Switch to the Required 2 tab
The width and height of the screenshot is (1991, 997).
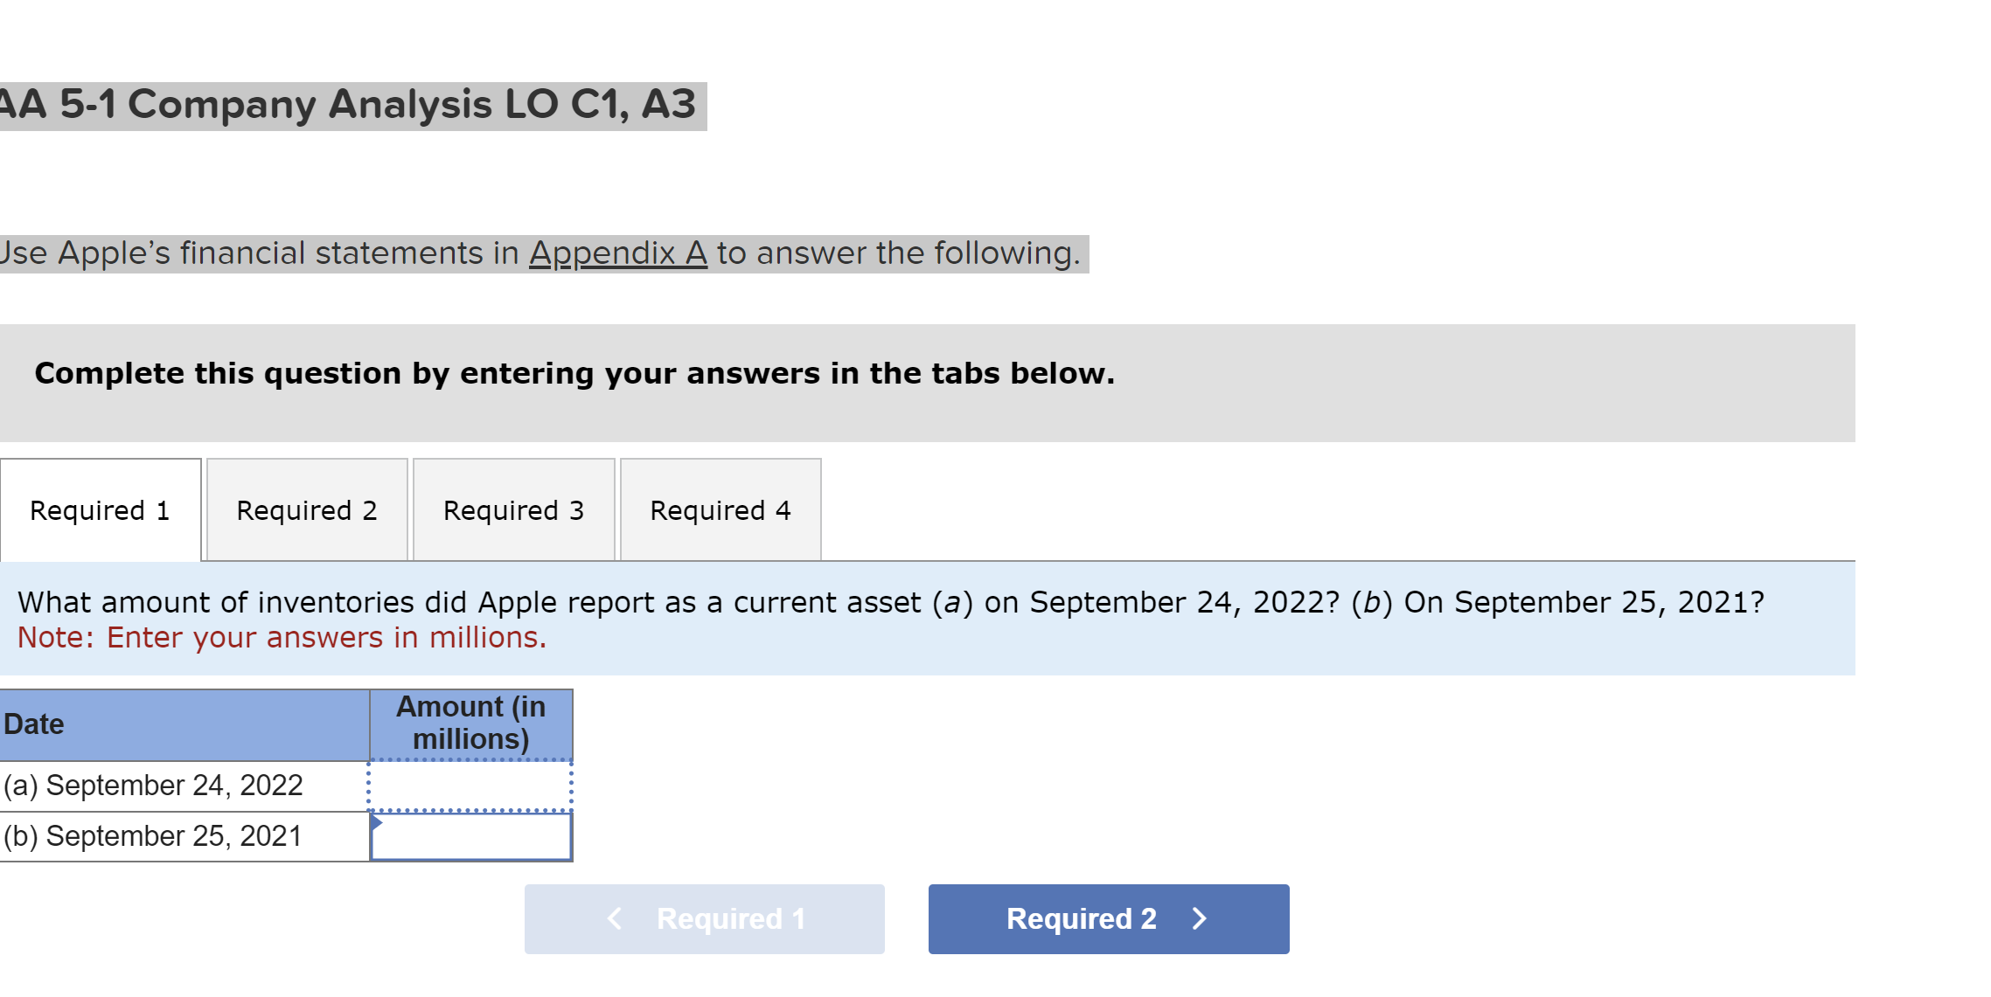pyautogui.click(x=307, y=509)
